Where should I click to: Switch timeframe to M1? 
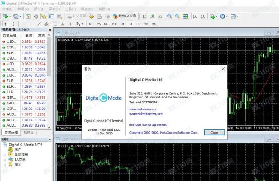tap(91, 24)
